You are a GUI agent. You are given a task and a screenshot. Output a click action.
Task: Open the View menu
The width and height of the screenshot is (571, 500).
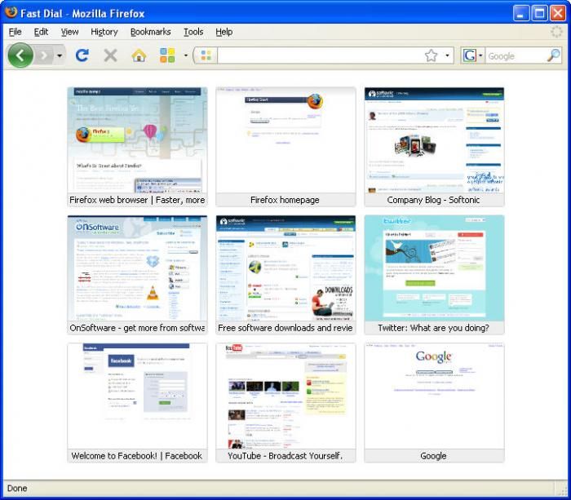[x=69, y=32]
